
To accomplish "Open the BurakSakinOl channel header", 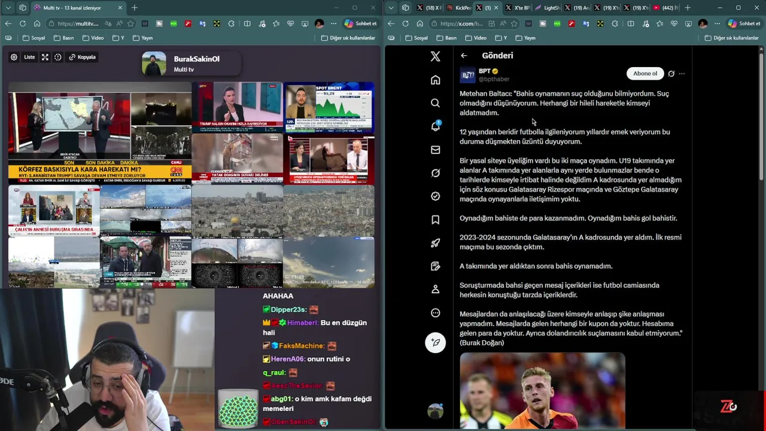I will [x=190, y=63].
